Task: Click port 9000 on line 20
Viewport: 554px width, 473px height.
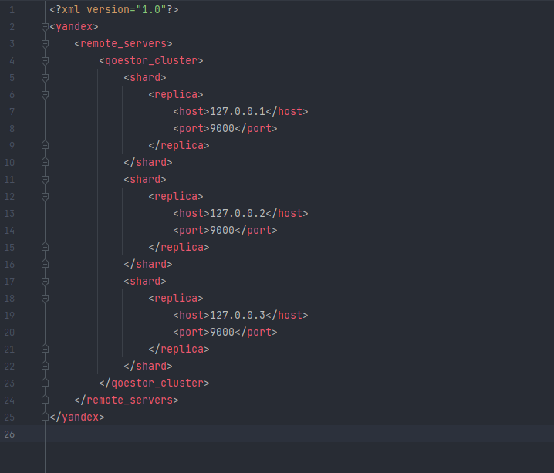Action: [222, 332]
